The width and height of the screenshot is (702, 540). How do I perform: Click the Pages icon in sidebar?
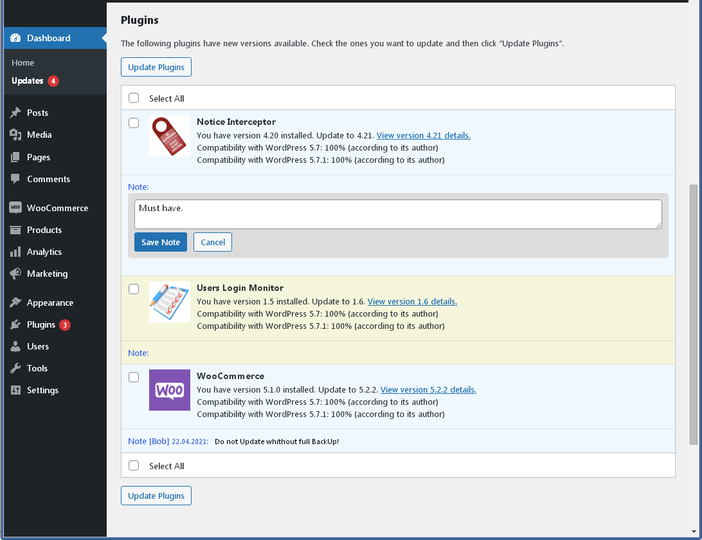(15, 157)
